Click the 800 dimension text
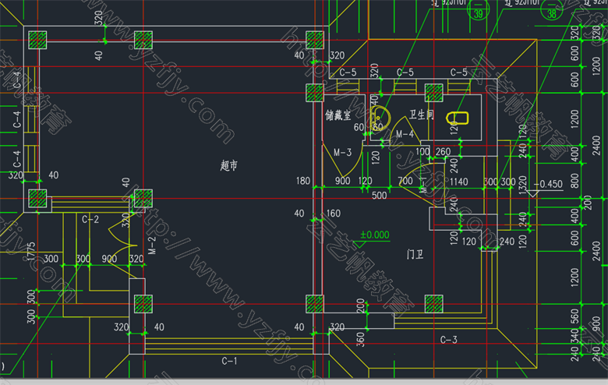The image size is (608, 385). click(x=574, y=181)
